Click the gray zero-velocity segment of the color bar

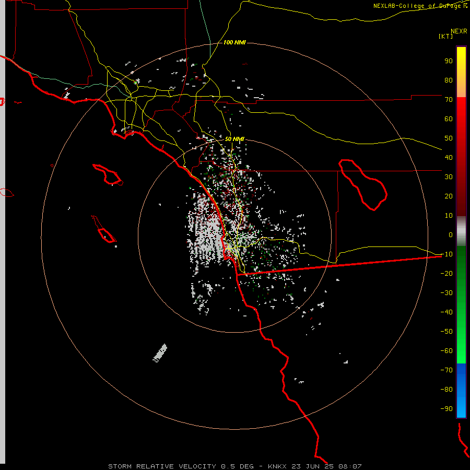[x=461, y=232]
